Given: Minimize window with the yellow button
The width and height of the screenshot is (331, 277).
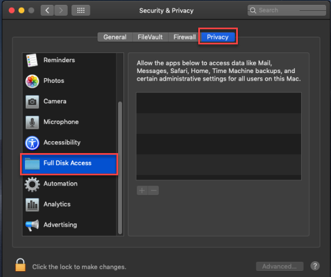Looking at the screenshot, I should (21, 10).
